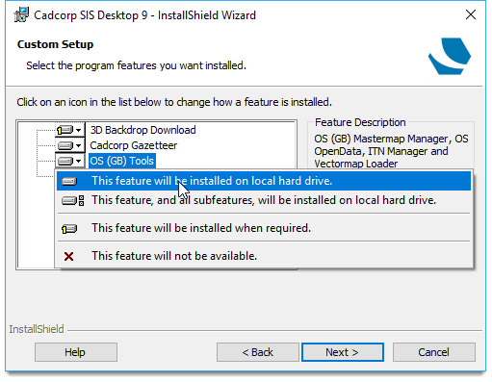Open the Cadcorp Gazetteer install-state dropdown

(69, 145)
